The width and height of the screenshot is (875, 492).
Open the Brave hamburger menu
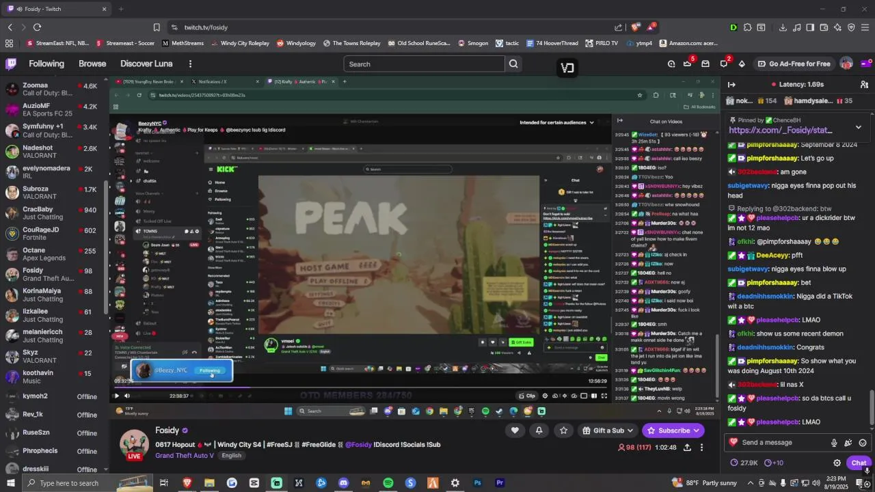tap(865, 27)
